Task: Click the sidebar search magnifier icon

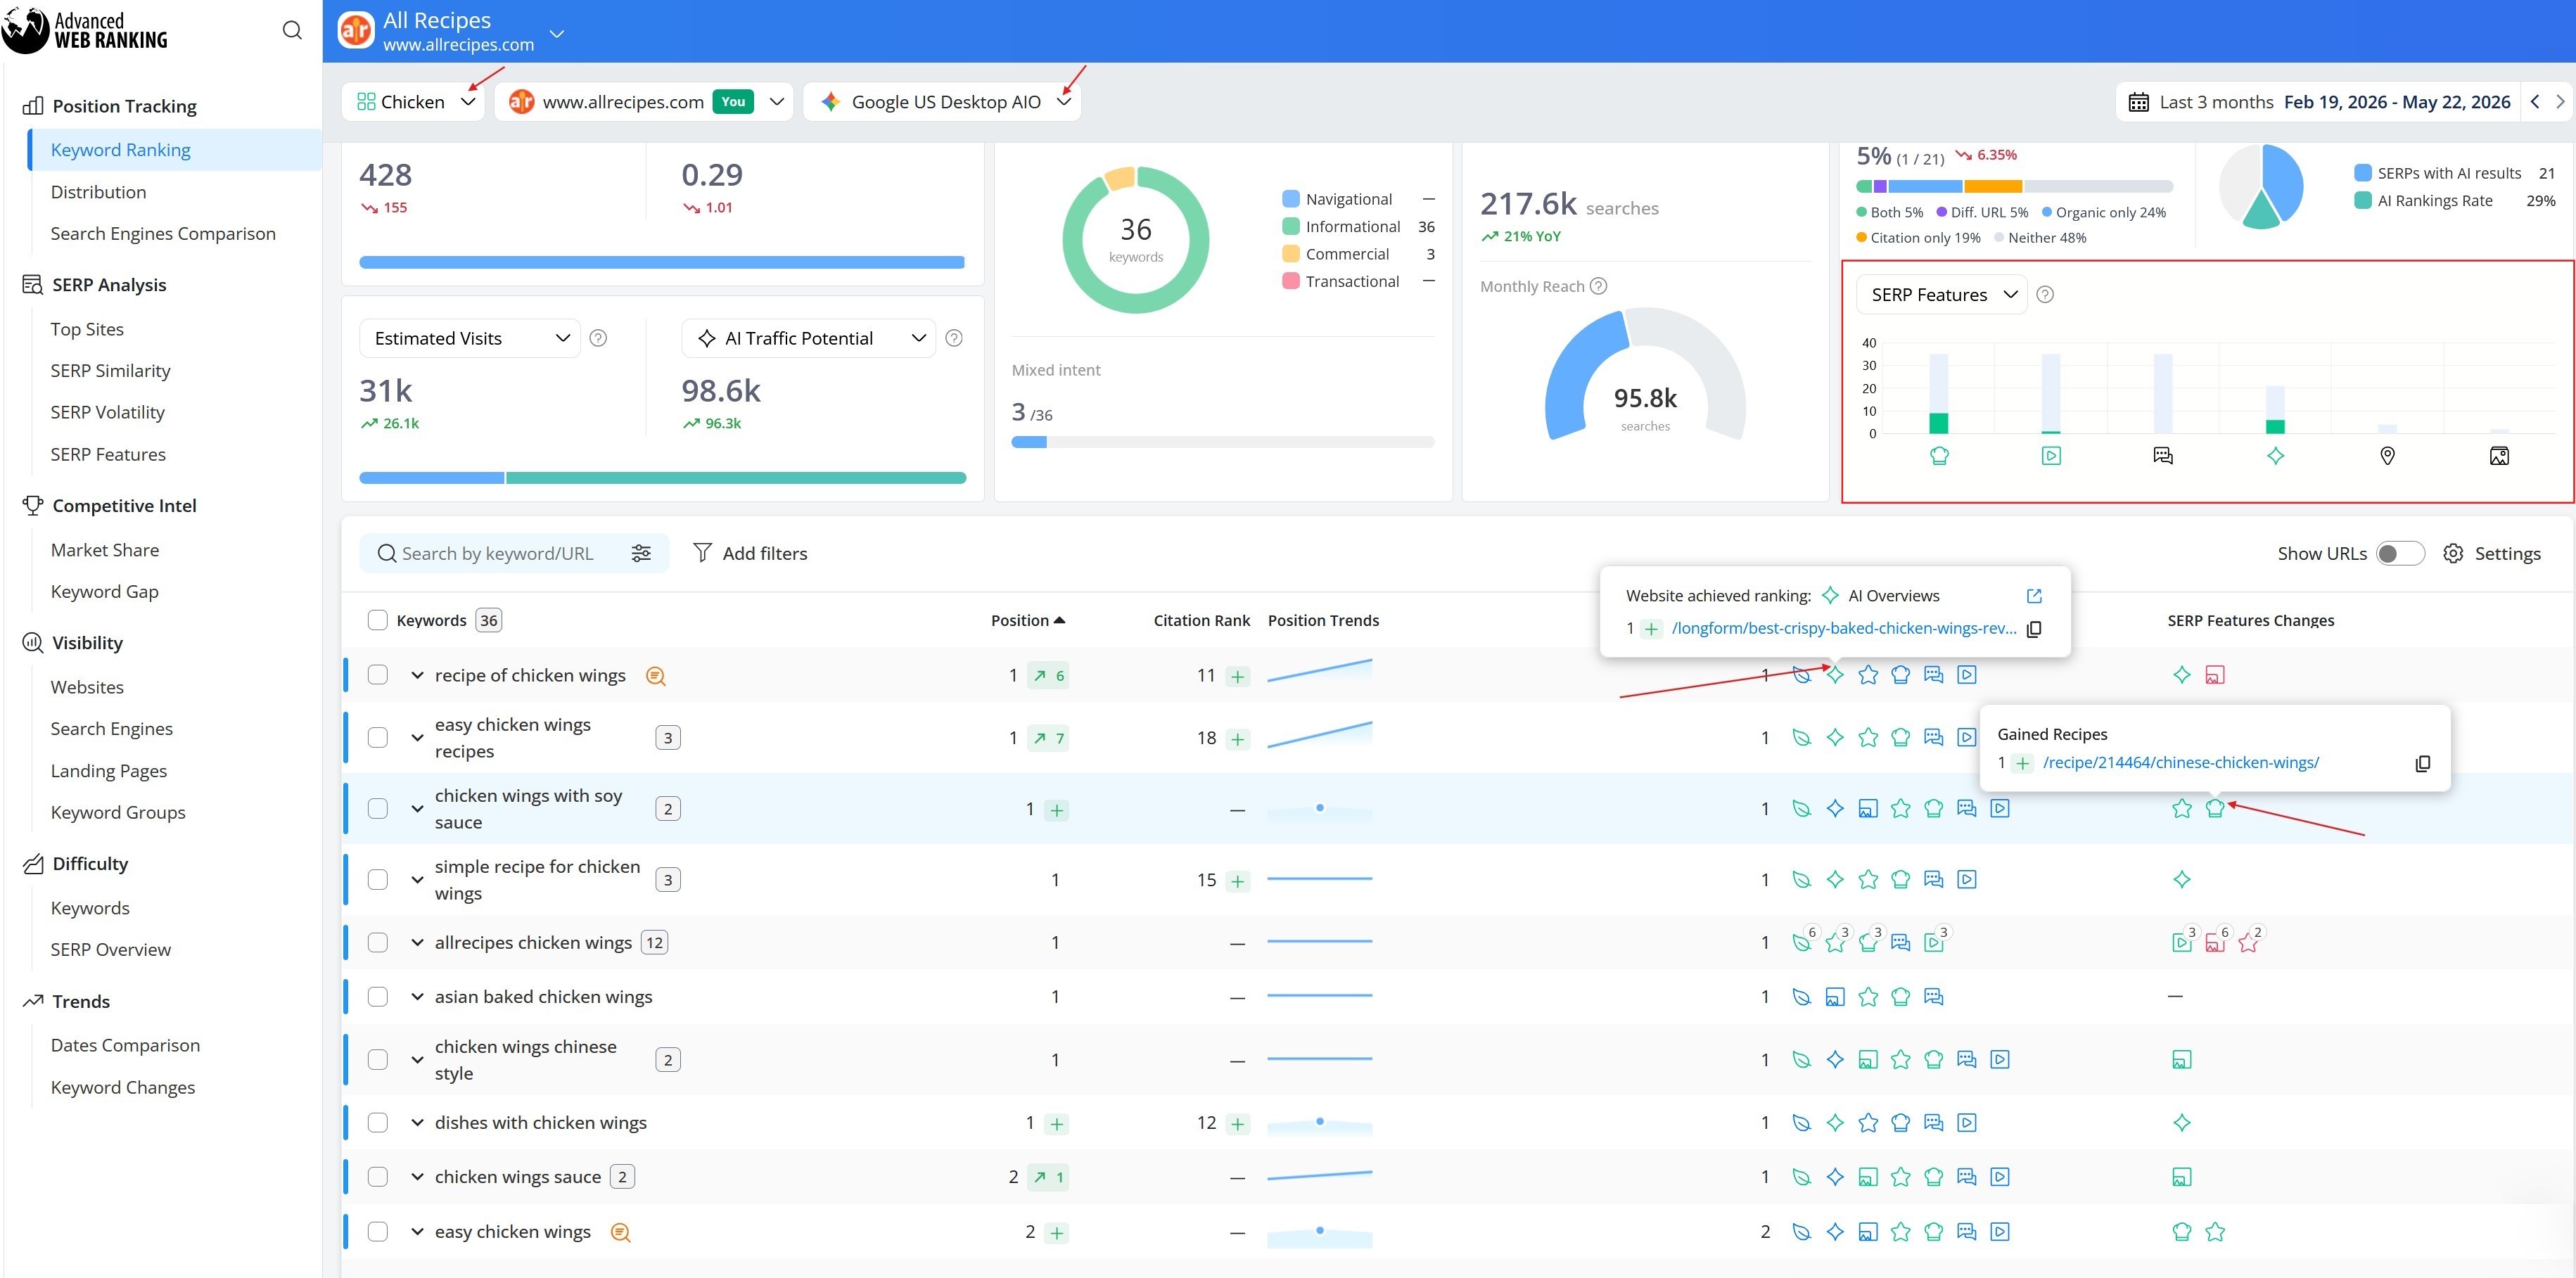Action: 292,30
